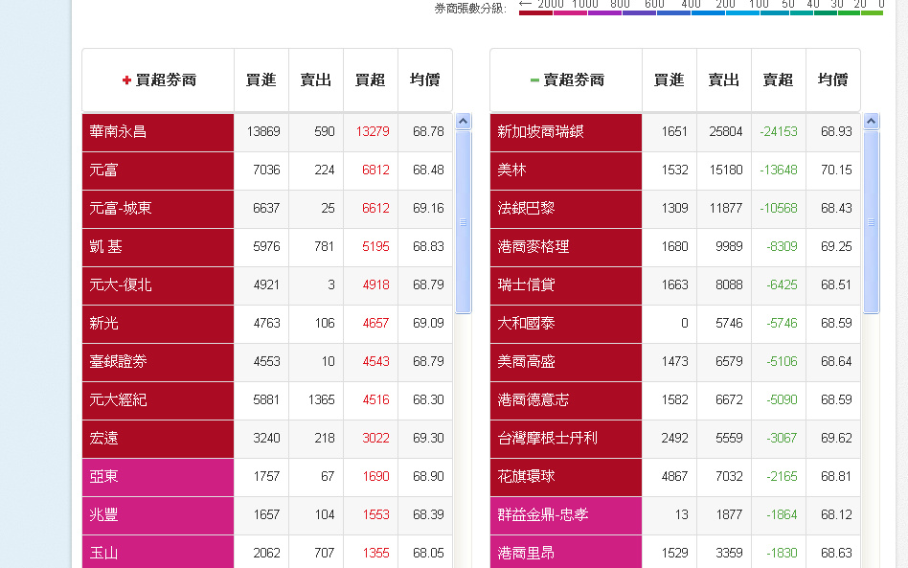908x568 pixels.
Task: Click the 券商張數分級 legend label
Action: [471, 9]
